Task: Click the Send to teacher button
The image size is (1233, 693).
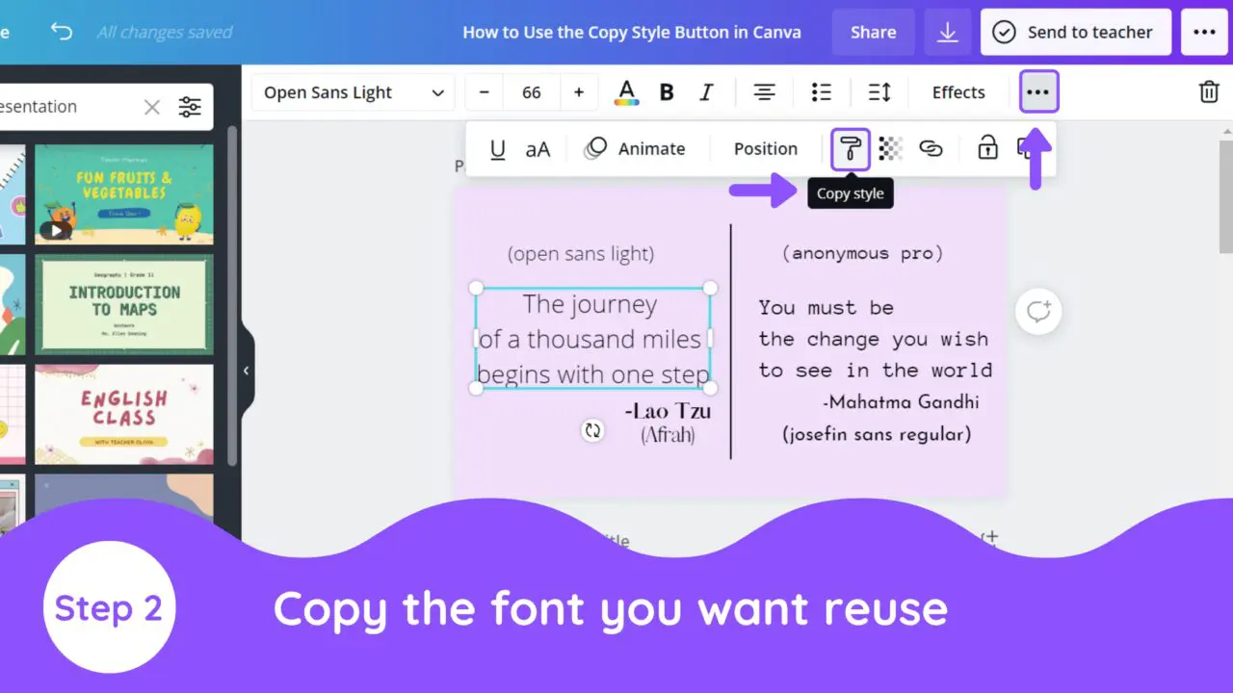Action: point(1075,31)
